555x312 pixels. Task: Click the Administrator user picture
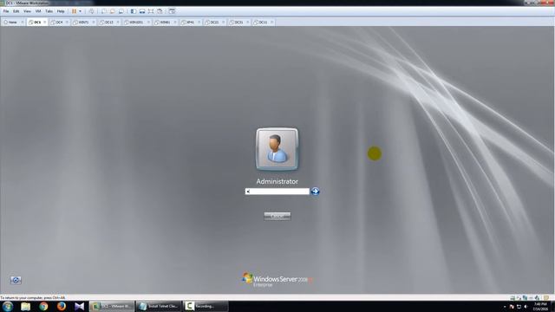tap(277, 149)
